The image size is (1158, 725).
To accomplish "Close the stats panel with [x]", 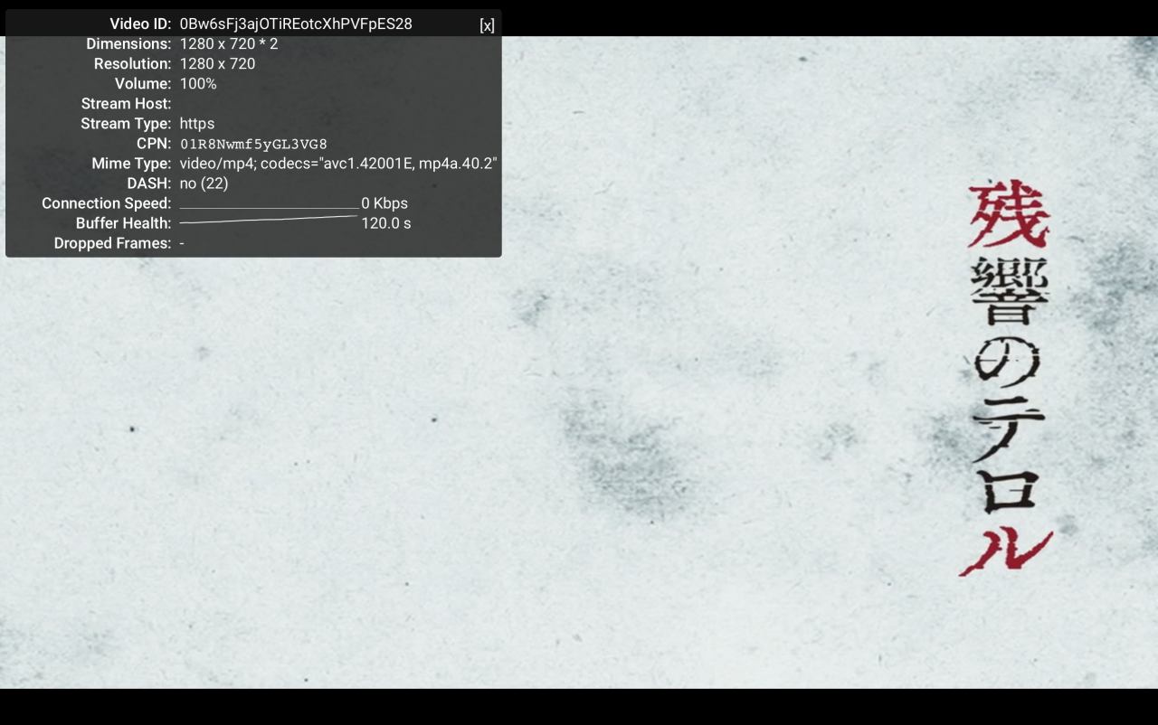I will click(487, 25).
